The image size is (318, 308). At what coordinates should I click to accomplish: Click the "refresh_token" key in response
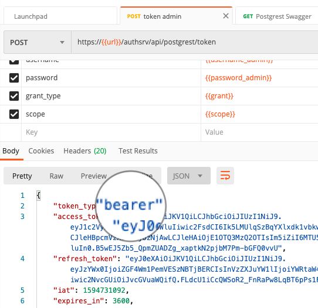(84, 259)
